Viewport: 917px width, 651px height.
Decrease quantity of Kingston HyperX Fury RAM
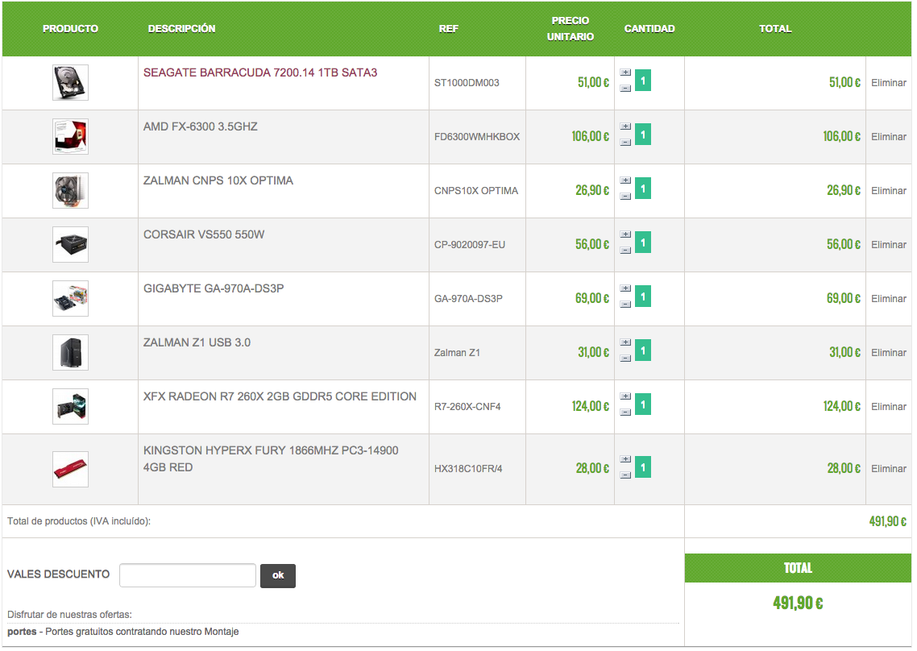(625, 475)
